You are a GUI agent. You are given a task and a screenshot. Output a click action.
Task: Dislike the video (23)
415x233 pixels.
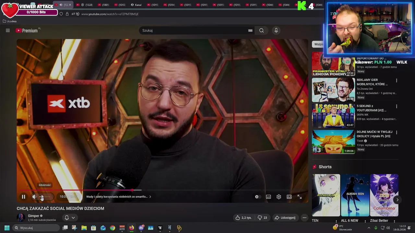pos(262,218)
